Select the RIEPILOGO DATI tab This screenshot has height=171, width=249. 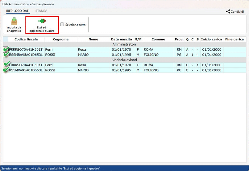point(18,11)
